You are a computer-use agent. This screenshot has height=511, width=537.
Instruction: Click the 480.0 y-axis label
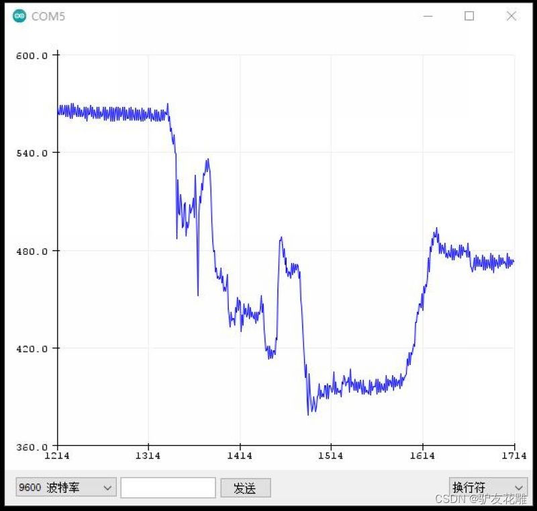[x=32, y=251]
